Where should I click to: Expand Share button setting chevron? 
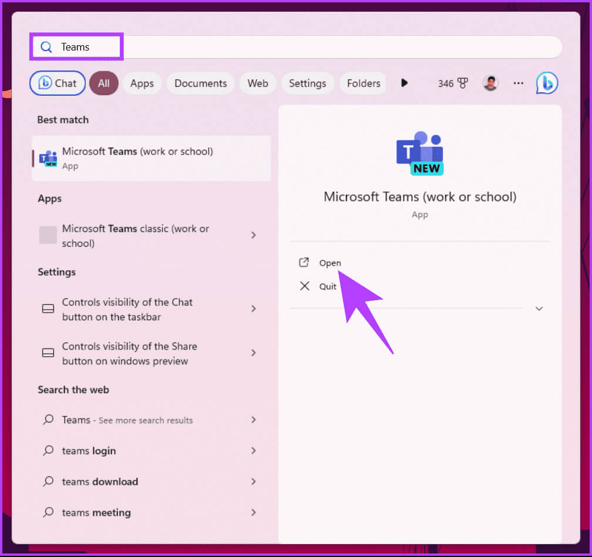pyautogui.click(x=253, y=353)
